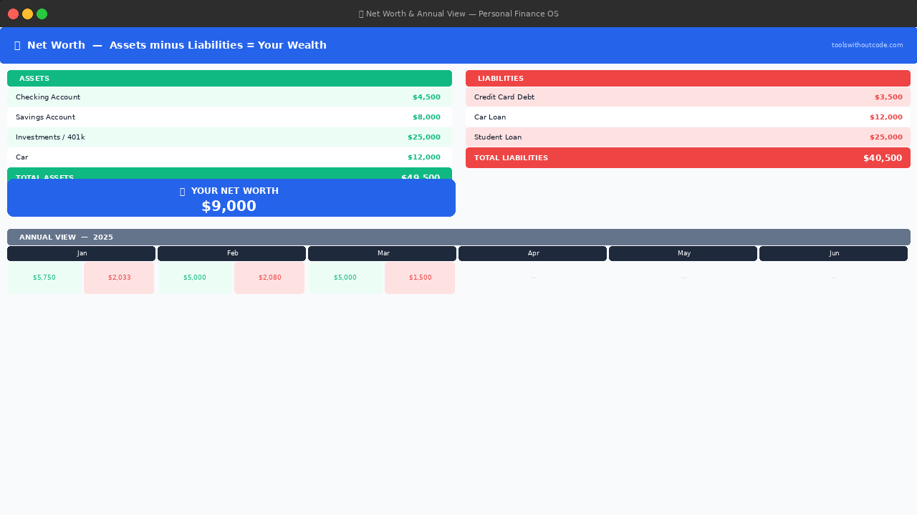The image size is (917, 515).
Task: Select the Savings Account row
Action: pyautogui.click(x=229, y=117)
